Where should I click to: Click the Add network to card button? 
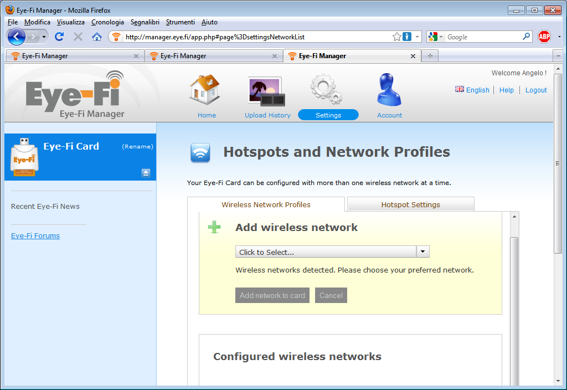(x=272, y=295)
